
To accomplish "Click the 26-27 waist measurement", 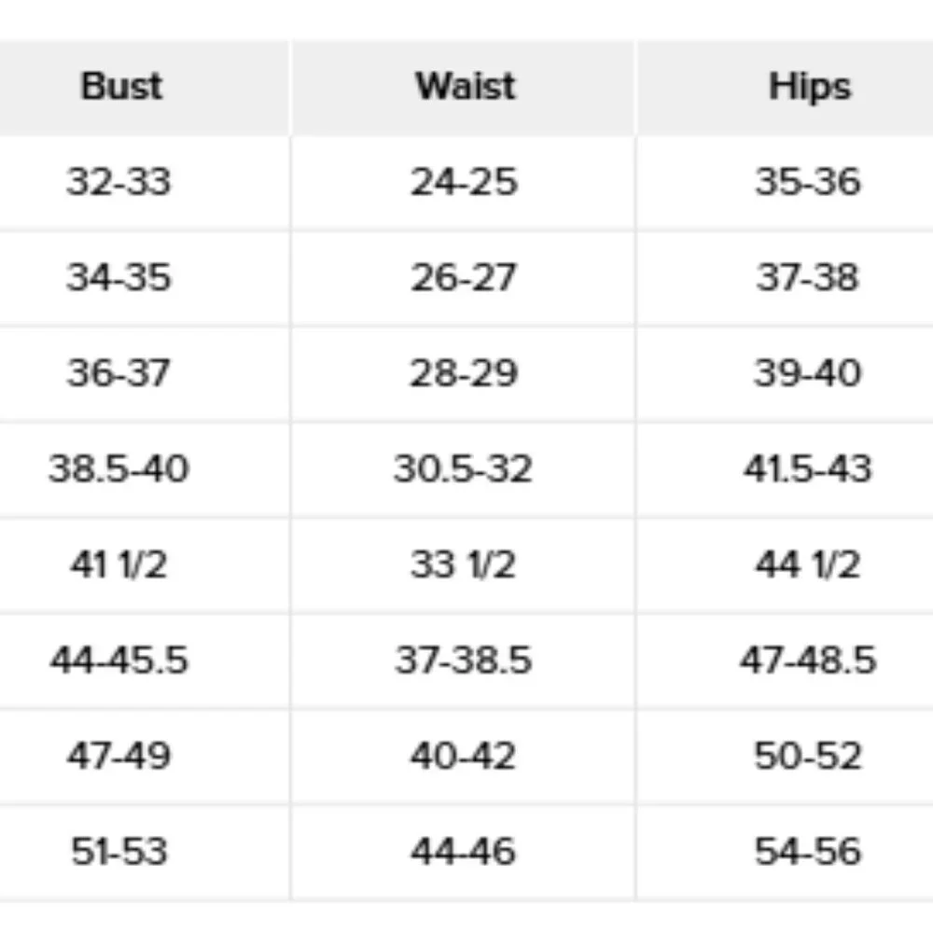I will click(x=464, y=277).
